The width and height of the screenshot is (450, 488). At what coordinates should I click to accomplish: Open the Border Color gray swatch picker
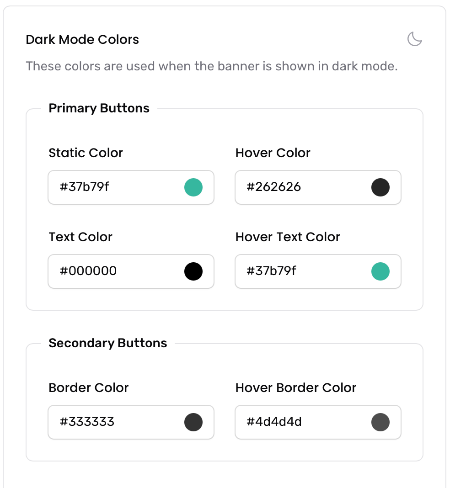pos(193,422)
